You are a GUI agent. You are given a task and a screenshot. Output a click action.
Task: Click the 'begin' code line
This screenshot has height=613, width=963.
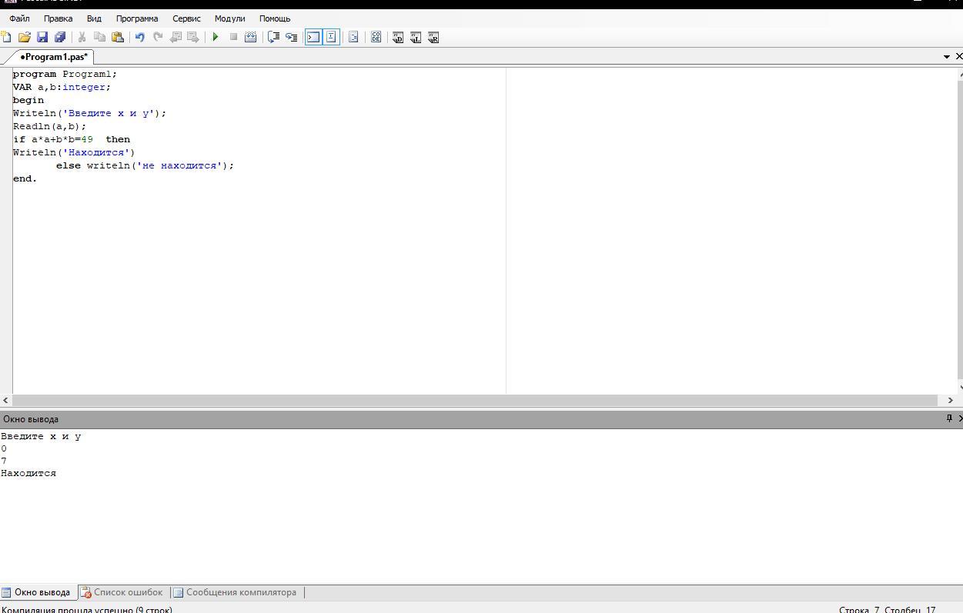(x=28, y=100)
